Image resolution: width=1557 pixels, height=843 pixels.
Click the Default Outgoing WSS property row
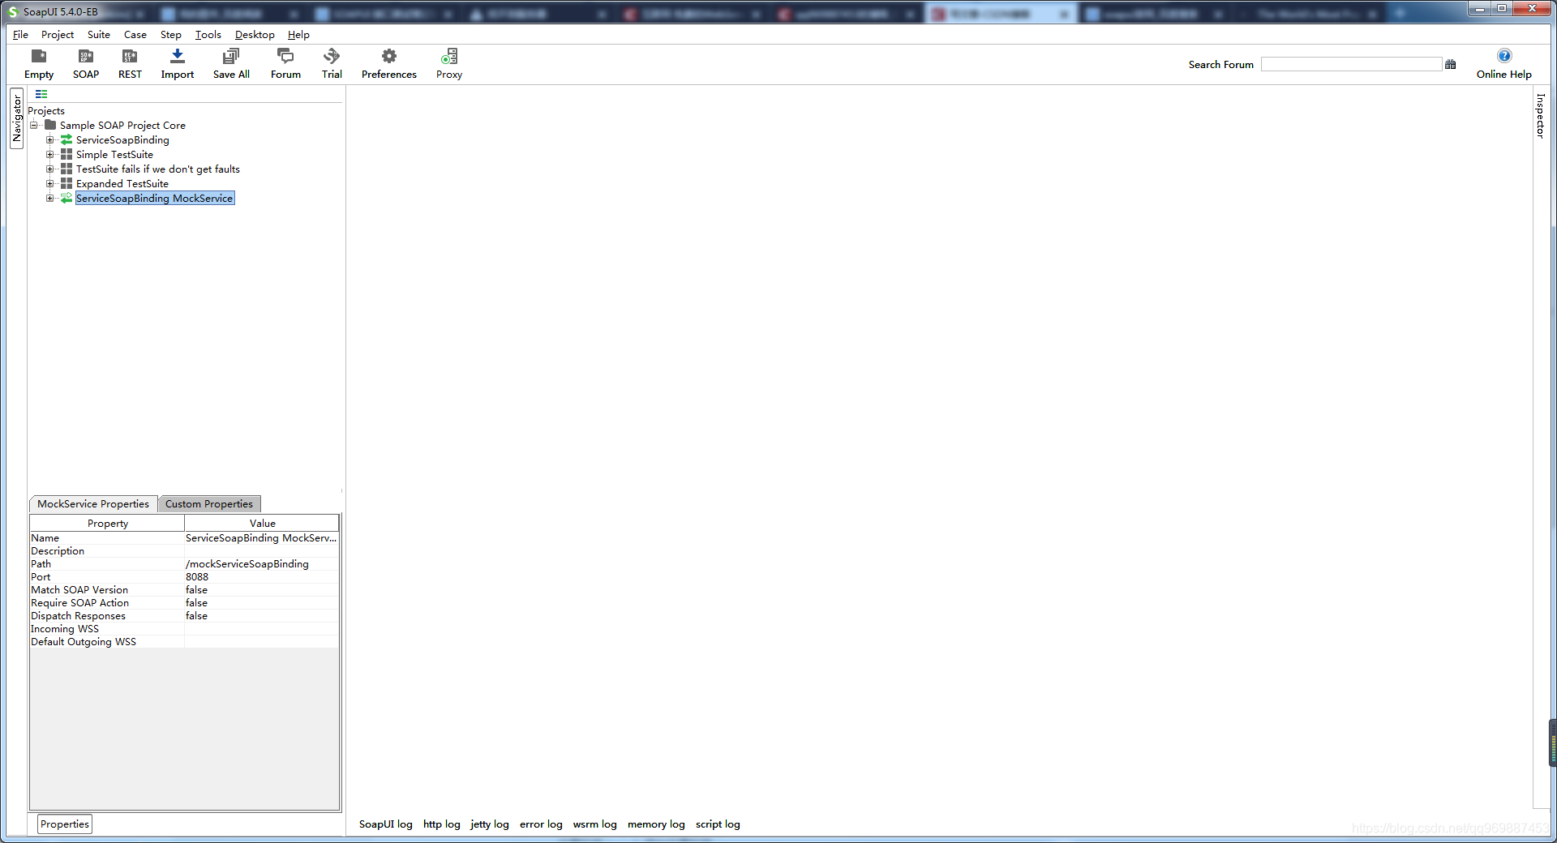point(184,641)
